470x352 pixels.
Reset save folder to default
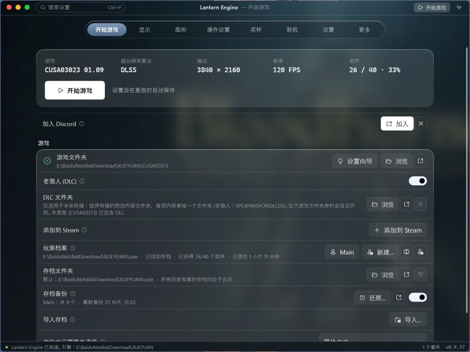pos(420,275)
